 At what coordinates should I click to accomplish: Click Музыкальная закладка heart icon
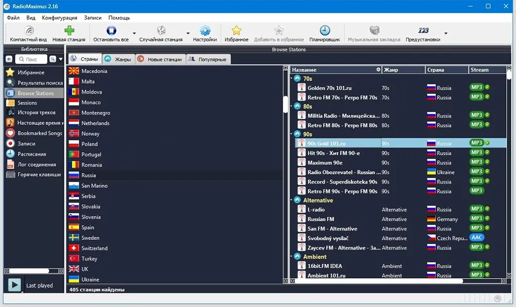pos(374,34)
